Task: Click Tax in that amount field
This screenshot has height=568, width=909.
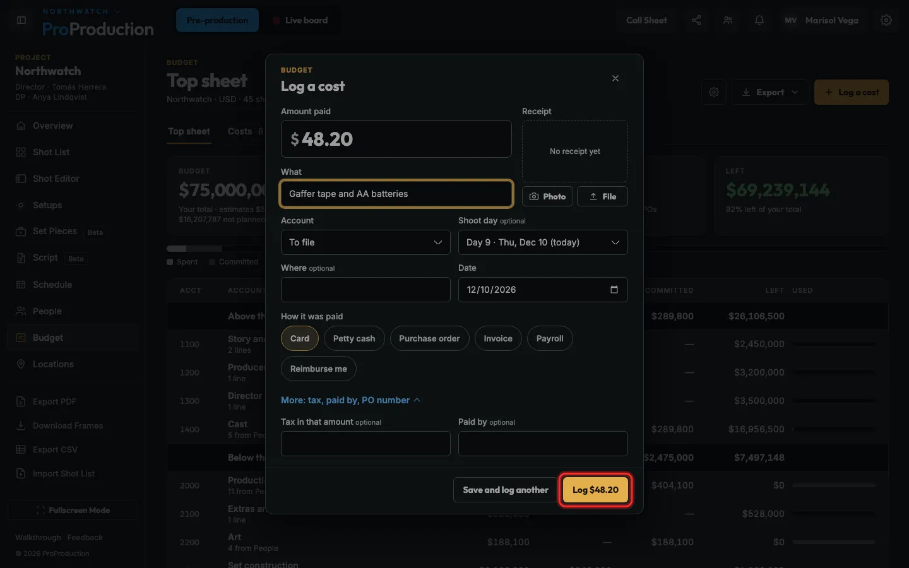Action: [365, 444]
